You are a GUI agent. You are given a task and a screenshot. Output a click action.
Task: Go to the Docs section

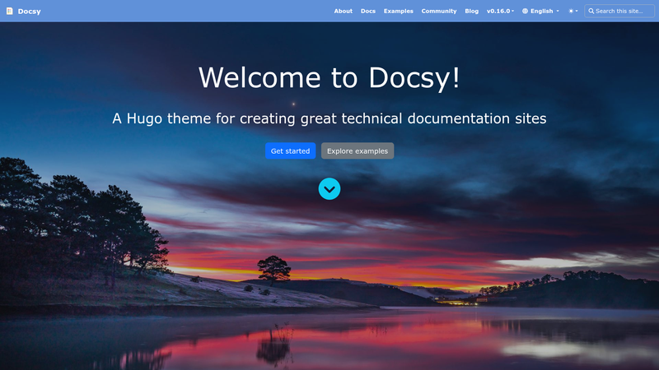coord(367,11)
